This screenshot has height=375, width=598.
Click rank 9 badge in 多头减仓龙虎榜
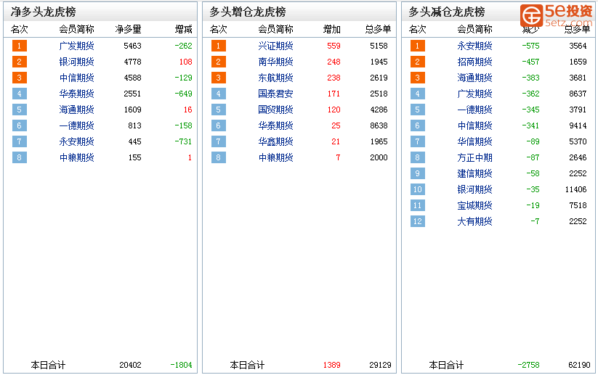(x=418, y=173)
